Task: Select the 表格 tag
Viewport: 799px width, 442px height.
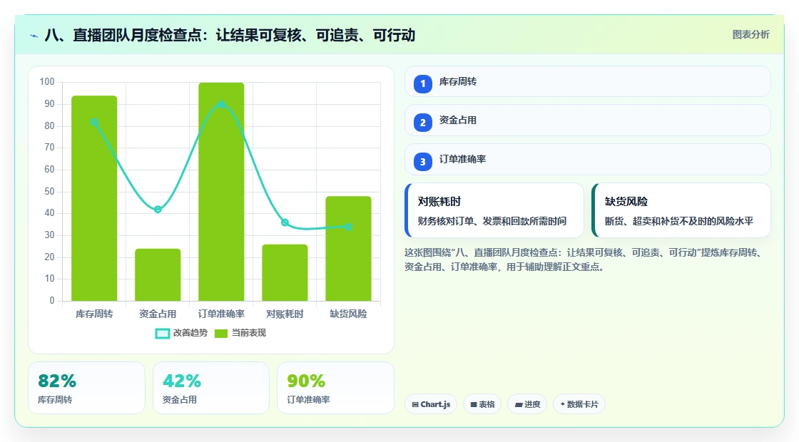Action: [x=482, y=404]
